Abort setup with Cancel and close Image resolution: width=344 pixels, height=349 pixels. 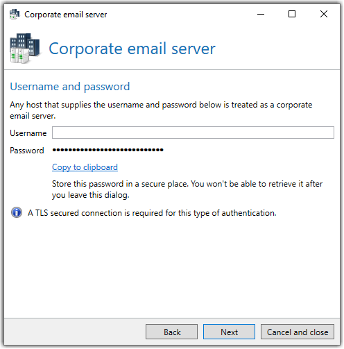click(298, 332)
